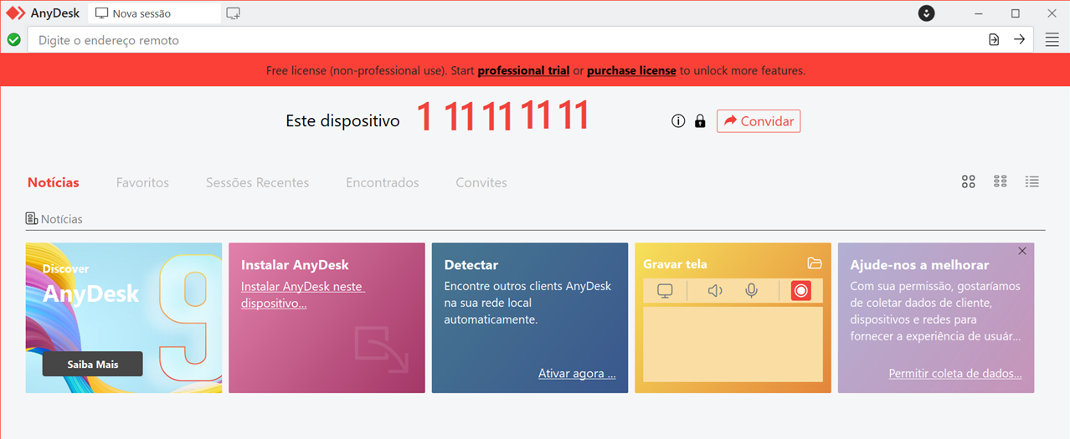Click the file transfer browse icon

point(994,40)
